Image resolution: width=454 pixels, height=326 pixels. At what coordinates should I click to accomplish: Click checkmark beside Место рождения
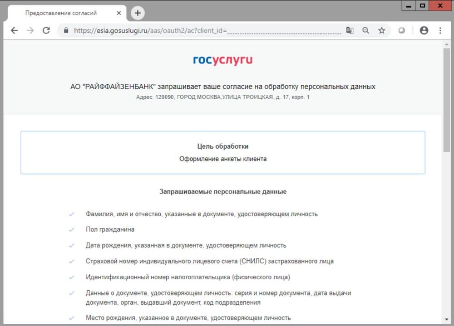click(72, 318)
